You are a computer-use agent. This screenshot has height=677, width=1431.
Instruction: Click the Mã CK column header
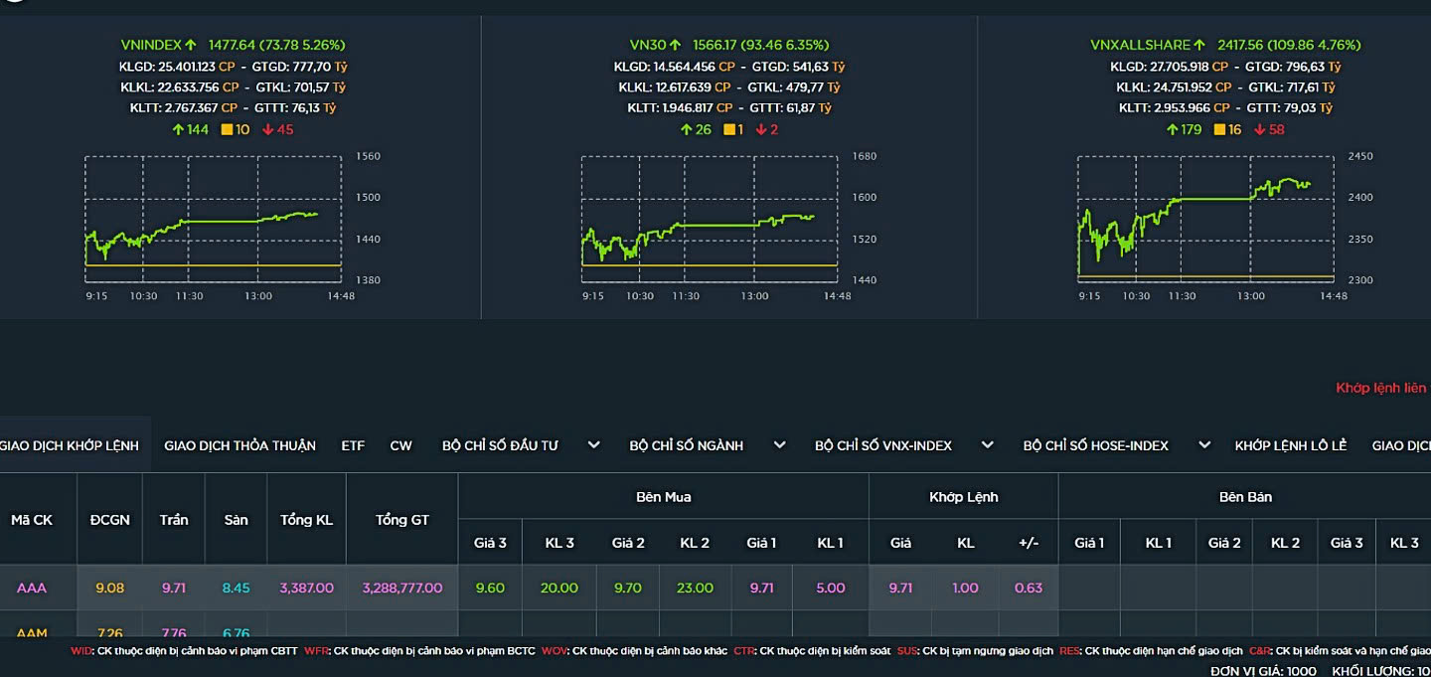(x=32, y=520)
